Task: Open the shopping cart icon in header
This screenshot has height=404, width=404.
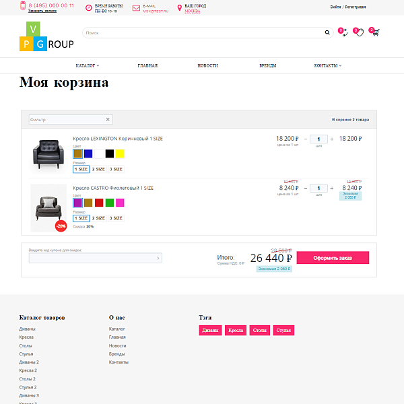Action: [375, 32]
